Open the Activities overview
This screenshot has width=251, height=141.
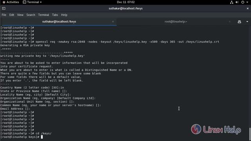(11, 2)
